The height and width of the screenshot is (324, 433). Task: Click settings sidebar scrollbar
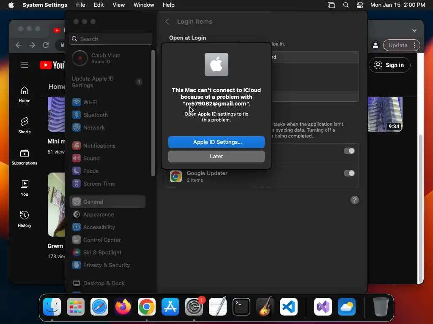pyautogui.click(x=153, y=113)
